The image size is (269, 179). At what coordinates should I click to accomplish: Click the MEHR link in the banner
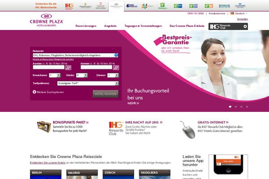click(133, 103)
